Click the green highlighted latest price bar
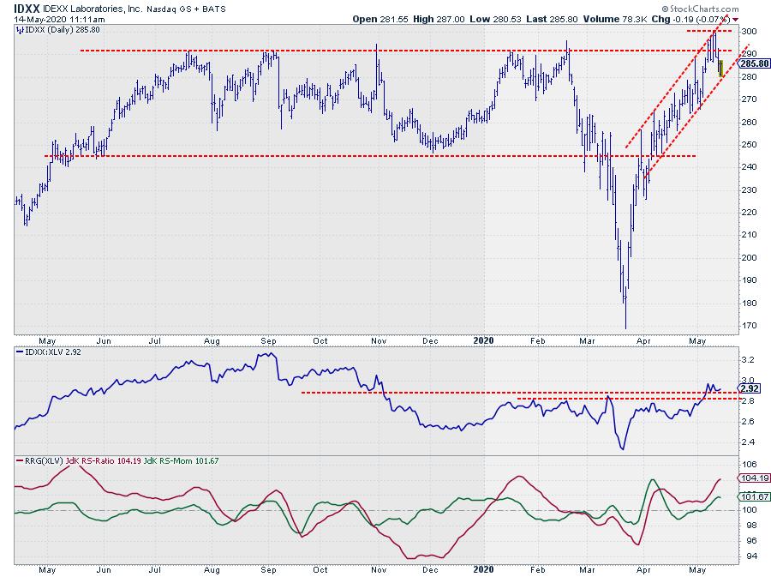 tap(721, 69)
